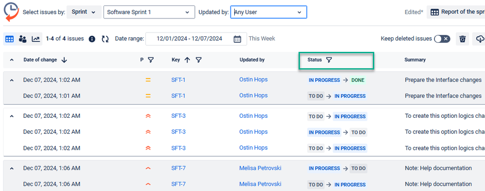Open first SFT-3 issue link
Viewport: 485px width, 191px height.
point(178,116)
